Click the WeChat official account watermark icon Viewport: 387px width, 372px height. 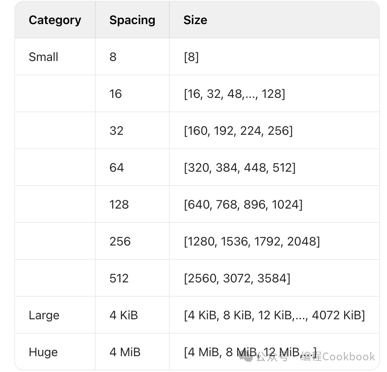point(247,357)
